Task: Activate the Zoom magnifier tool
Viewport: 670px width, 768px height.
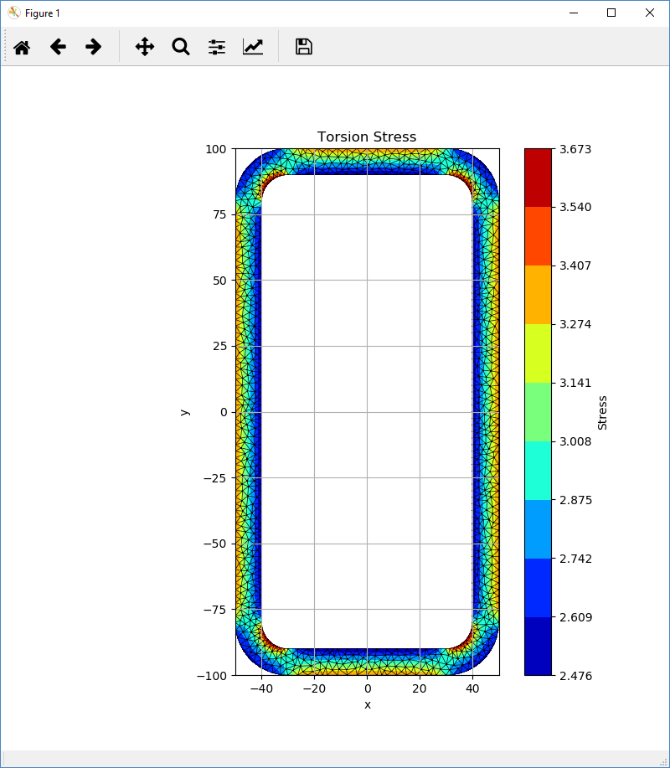Action: [181, 47]
